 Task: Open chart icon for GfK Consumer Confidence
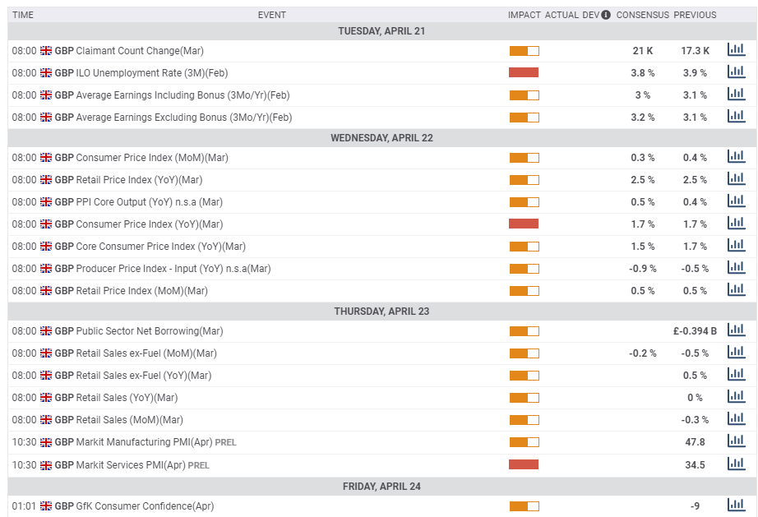click(736, 505)
